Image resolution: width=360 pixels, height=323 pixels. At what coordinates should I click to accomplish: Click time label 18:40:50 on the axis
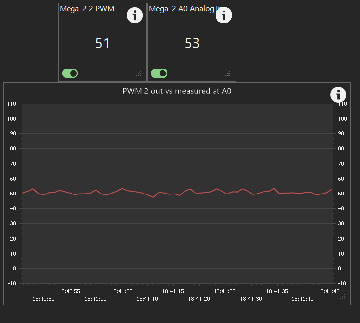click(x=43, y=299)
